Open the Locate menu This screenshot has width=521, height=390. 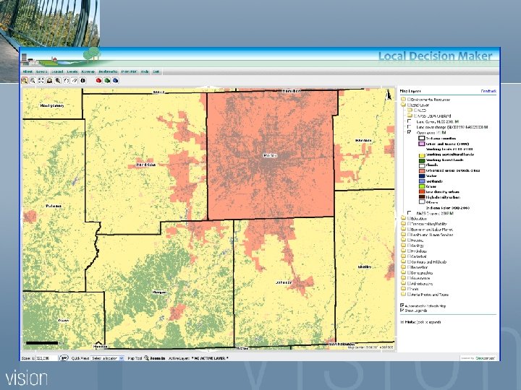[72, 71]
